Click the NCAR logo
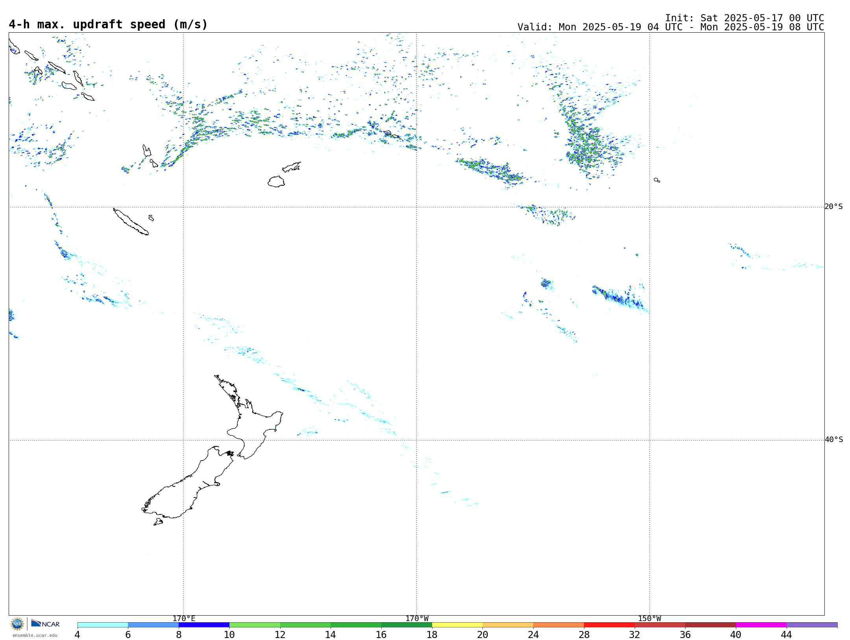850x640 pixels. pos(45,623)
